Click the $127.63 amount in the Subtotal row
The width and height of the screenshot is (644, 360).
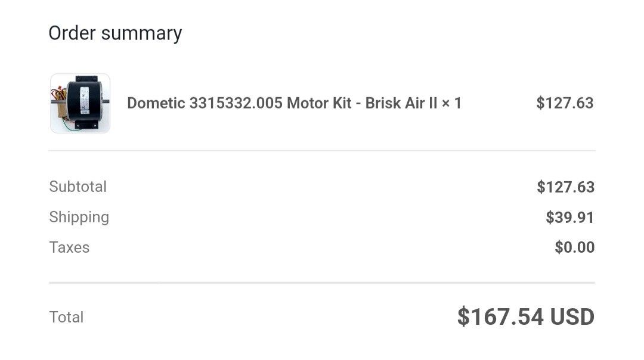pyautogui.click(x=565, y=187)
